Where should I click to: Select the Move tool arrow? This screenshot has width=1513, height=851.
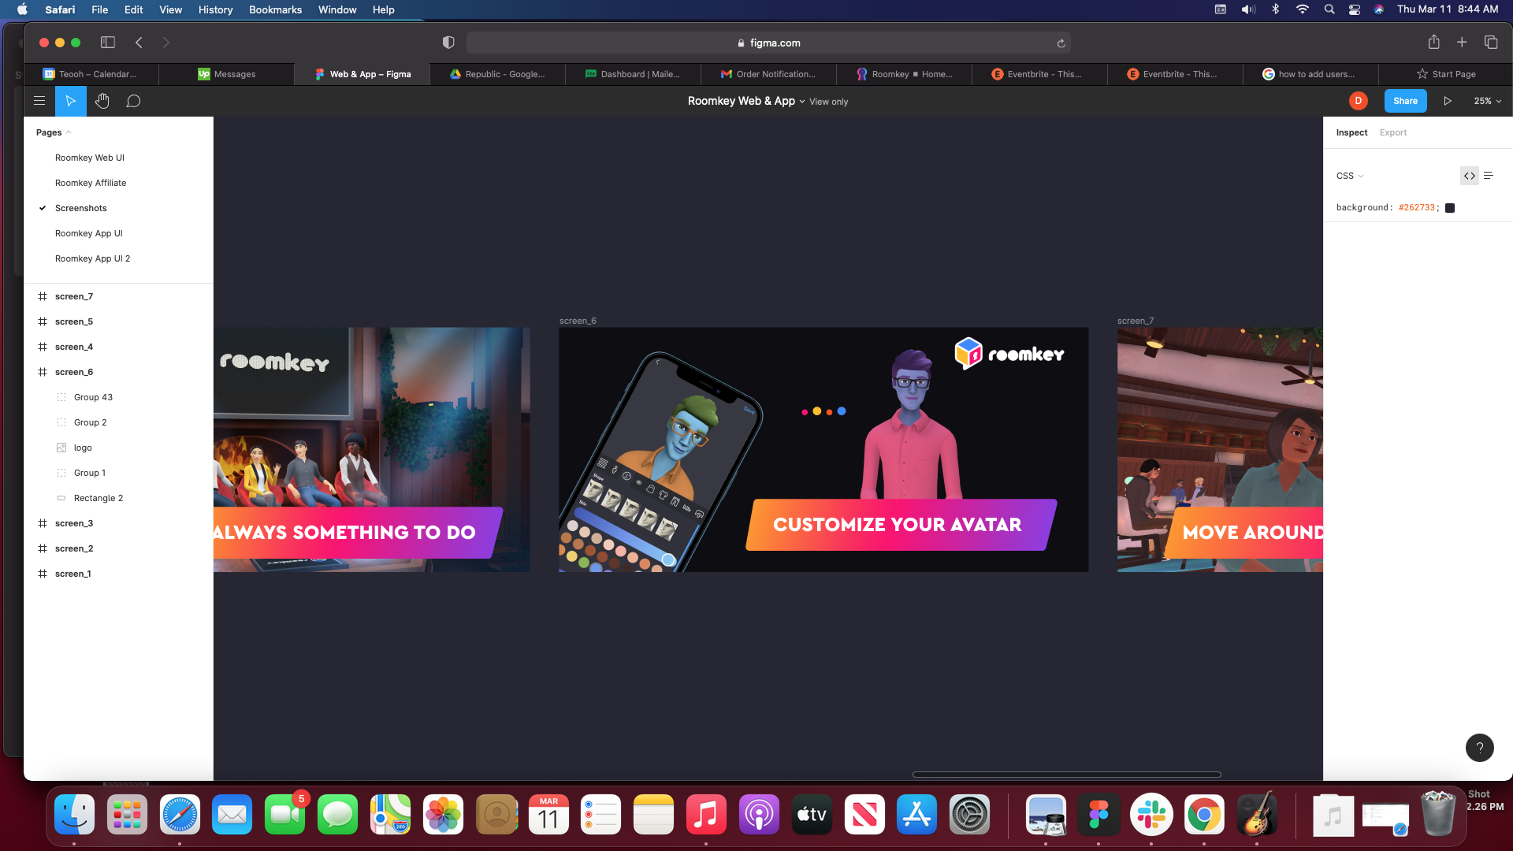click(70, 101)
